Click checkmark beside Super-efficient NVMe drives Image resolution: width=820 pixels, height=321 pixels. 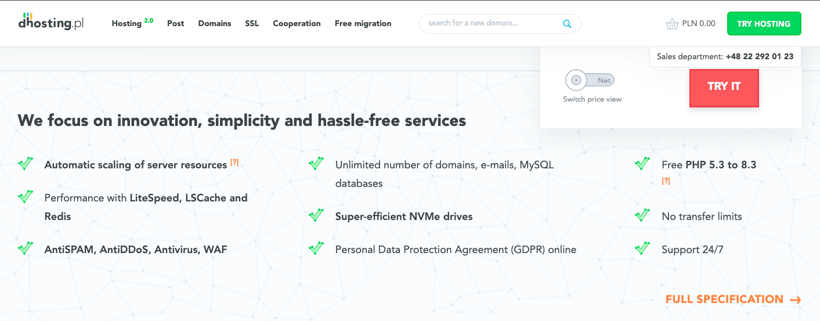(316, 215)
